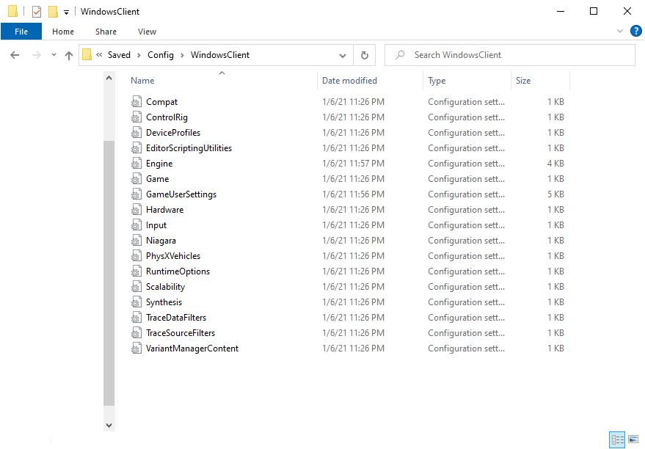Open the File ribbon tab
Screen dimensions: 645x449
(21, 32)
